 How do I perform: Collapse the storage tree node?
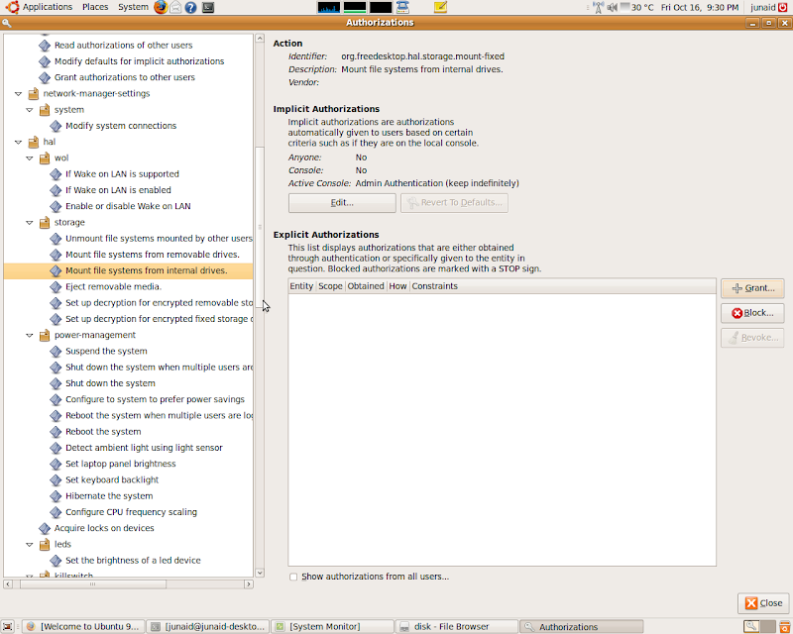pos(30,223)
